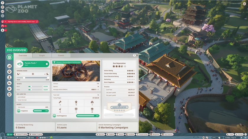Switch to the Guests tab

[61, 56]
